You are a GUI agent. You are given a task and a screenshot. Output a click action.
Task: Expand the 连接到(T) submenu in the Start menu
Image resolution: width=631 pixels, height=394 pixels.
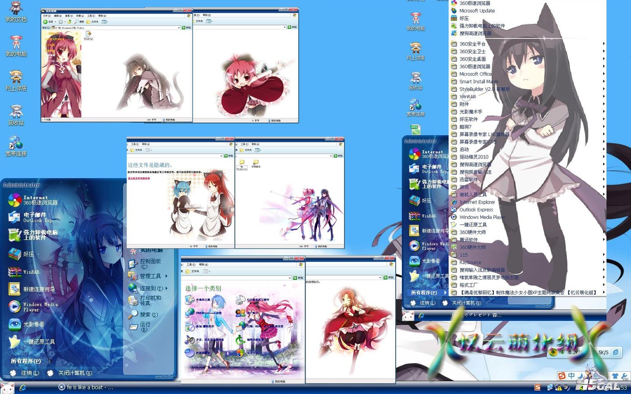pyautogui.click(x=148, y=288)
